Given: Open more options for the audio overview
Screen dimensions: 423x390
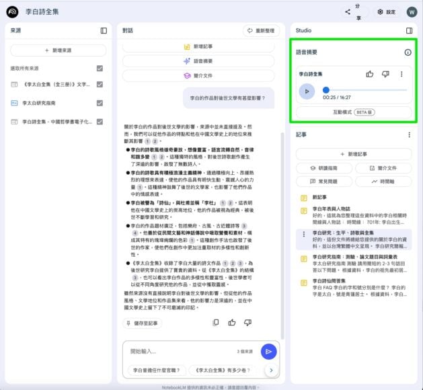Looking at the screenshot, I should 401,74.
